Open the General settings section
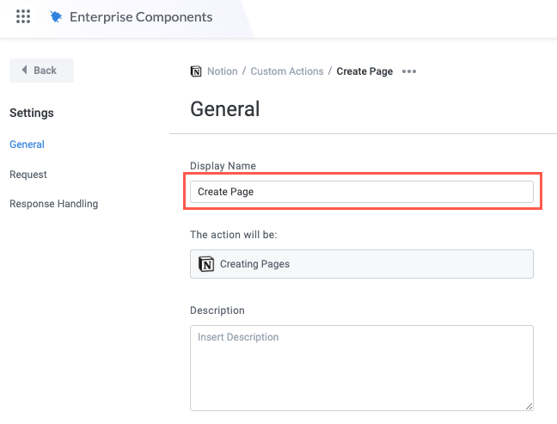Viewport: 557px width, 424px height. 27,144
